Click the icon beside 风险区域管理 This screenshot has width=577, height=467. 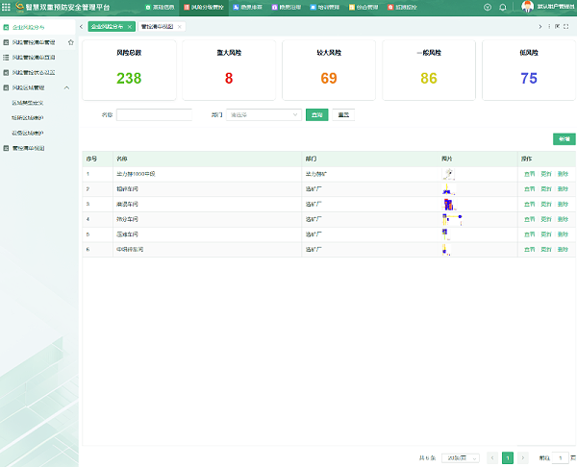[x=6, y=87]
